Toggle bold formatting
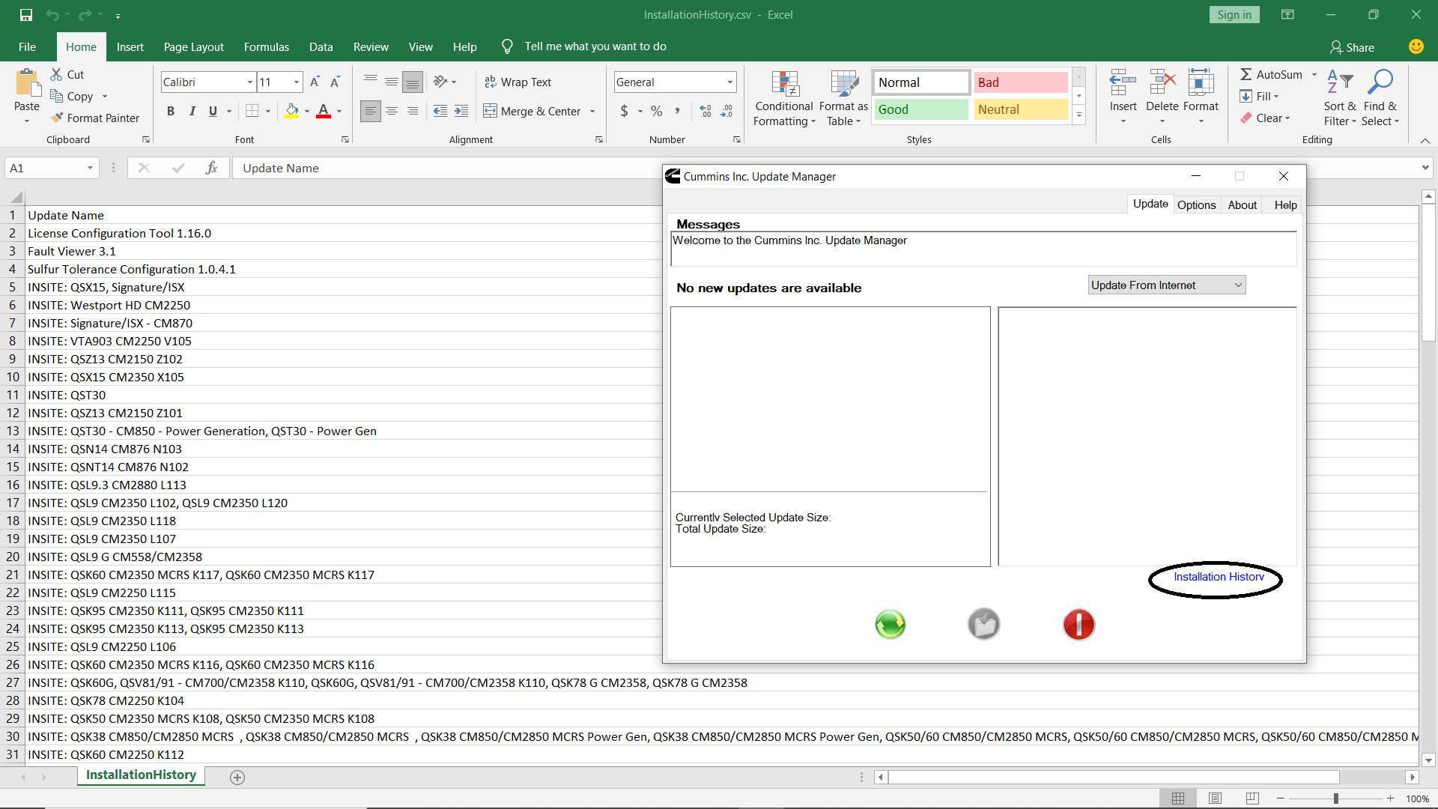 170,111
